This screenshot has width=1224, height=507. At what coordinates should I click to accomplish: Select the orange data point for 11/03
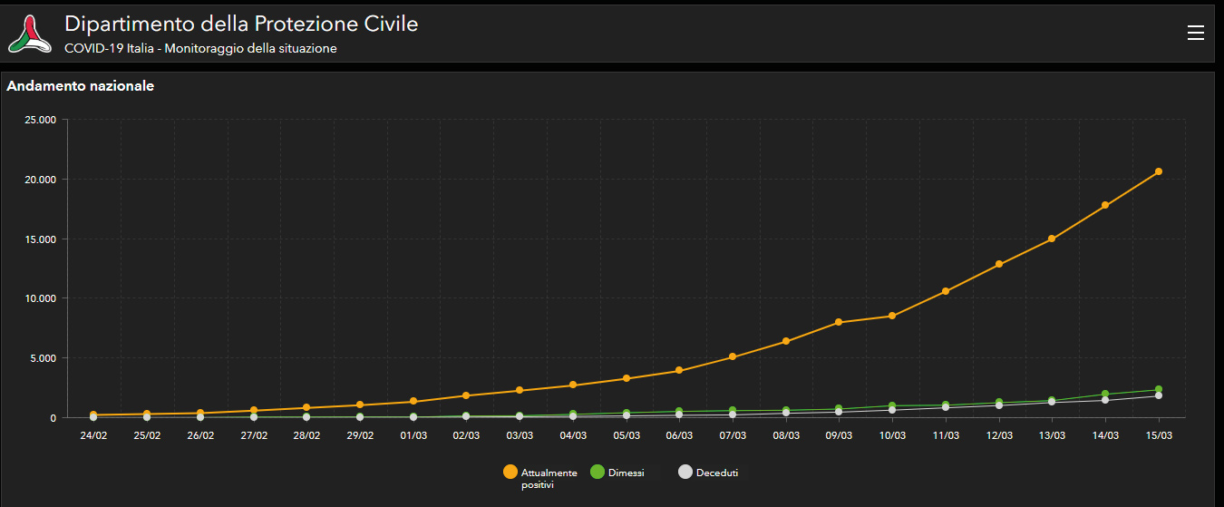(x=946, y=291)
